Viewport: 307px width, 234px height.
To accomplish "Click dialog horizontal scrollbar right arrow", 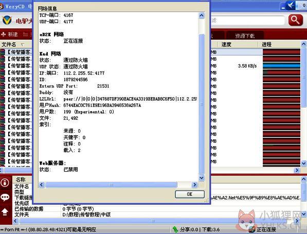I will tap(194, 185).
